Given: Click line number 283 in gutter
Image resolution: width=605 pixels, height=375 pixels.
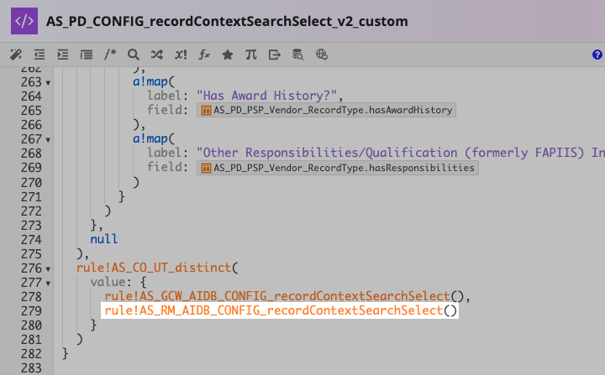Looking at the screenshot, I should coord(31,368).
